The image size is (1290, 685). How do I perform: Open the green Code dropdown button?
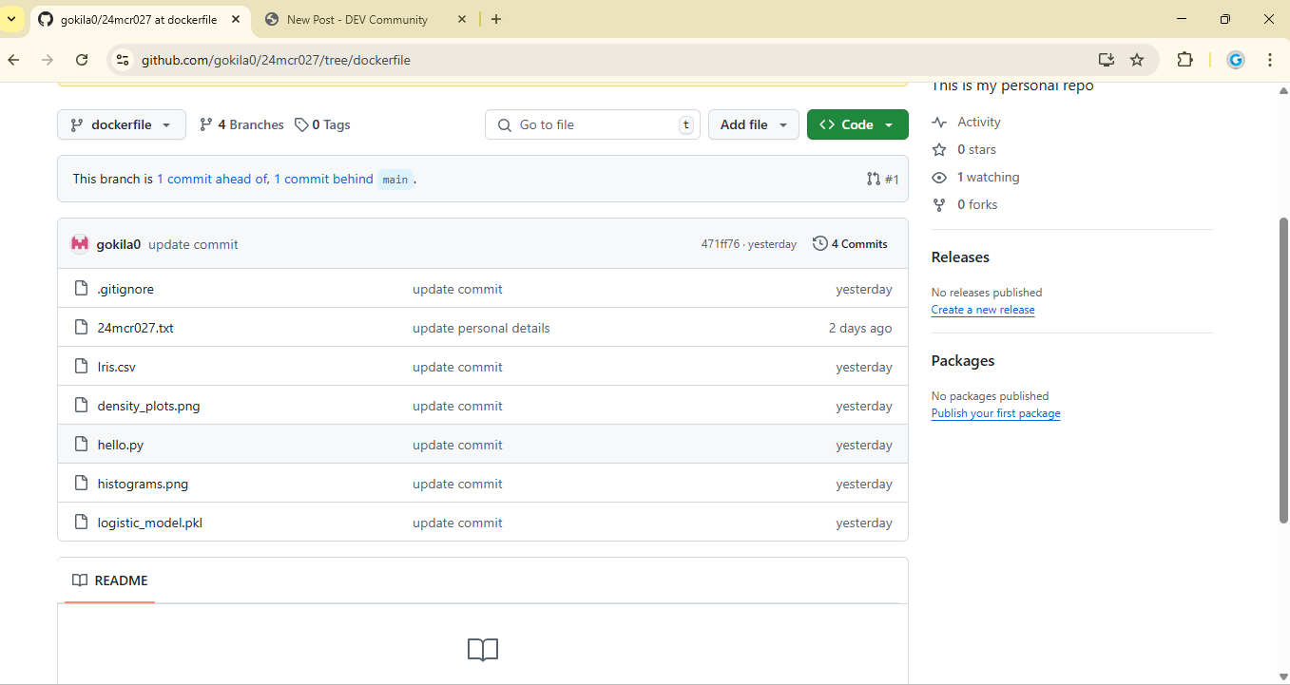pyautogui.click(x=857, y=124)
